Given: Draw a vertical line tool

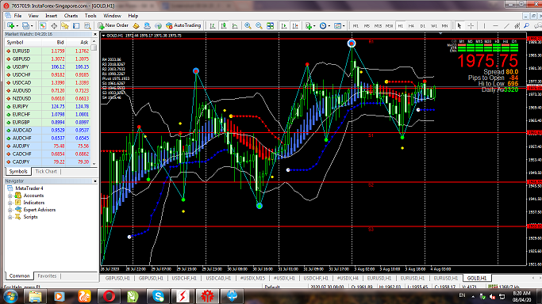Looking at the screenshot, I should pos(484,26).
